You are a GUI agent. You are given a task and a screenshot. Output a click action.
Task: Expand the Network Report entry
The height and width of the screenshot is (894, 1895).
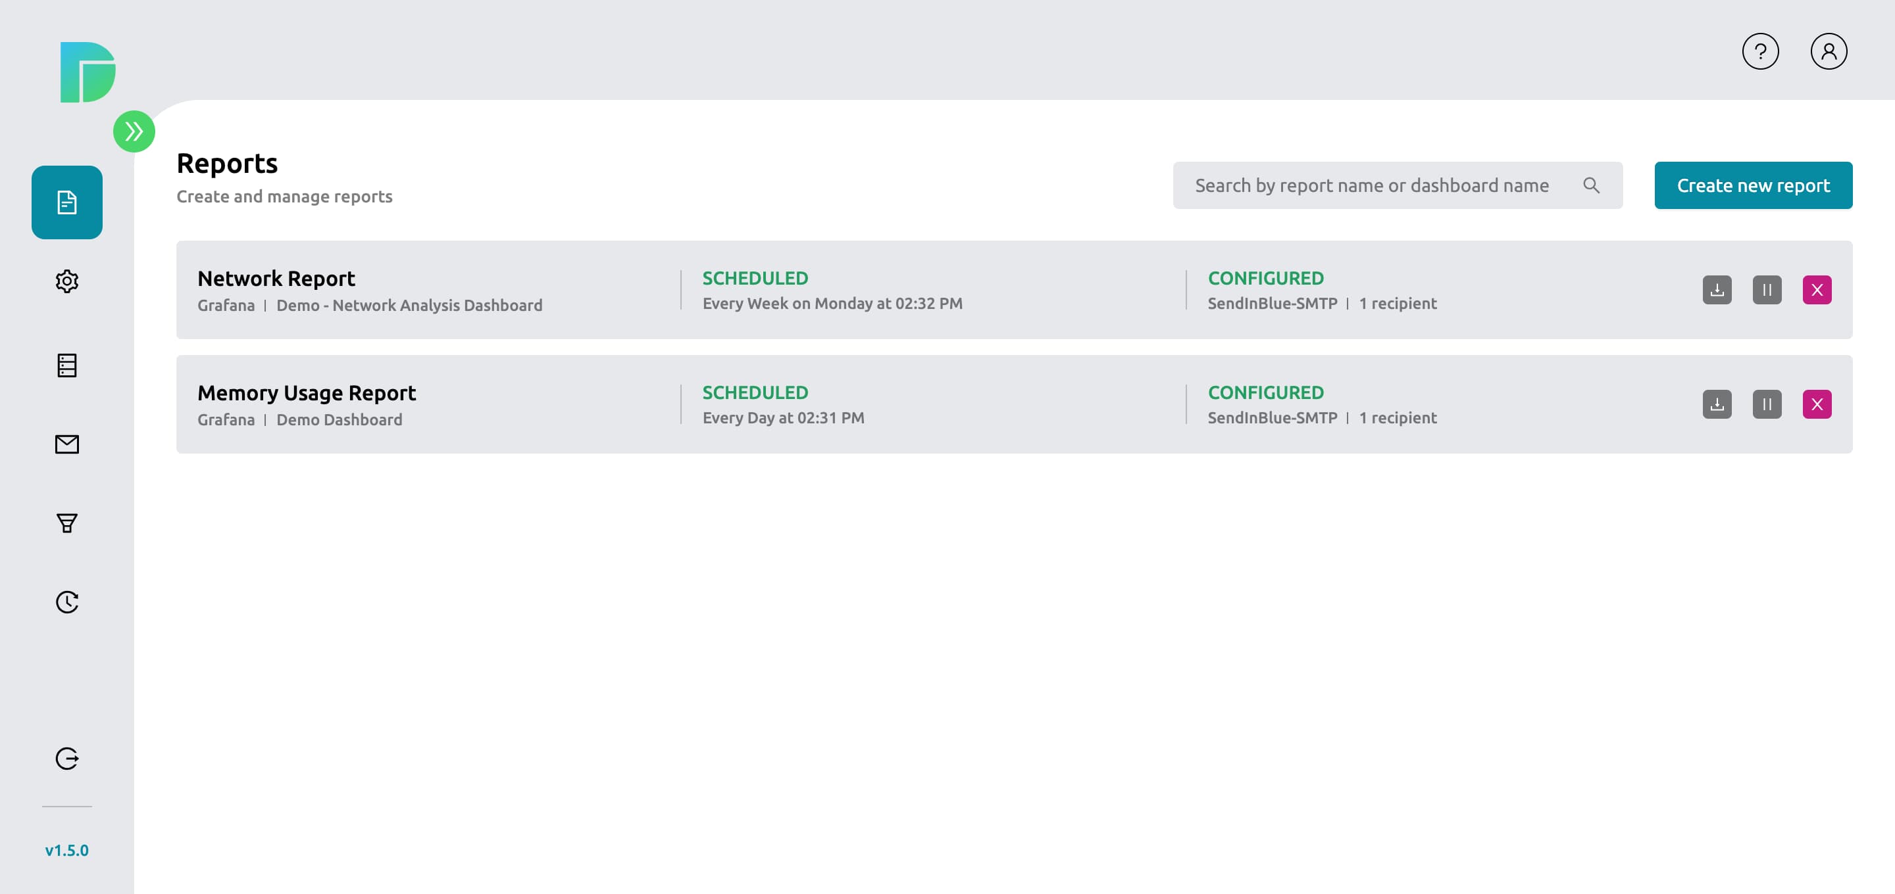pos(276,278)
